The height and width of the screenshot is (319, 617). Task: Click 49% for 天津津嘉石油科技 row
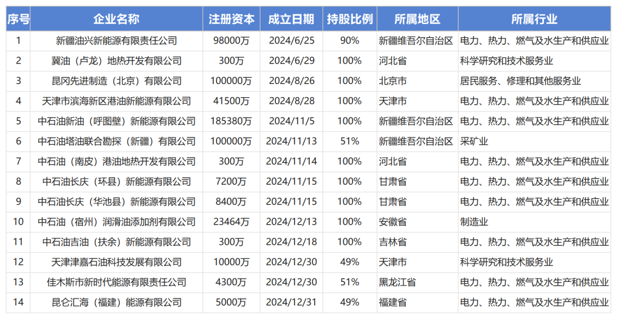pyautogui.click(x=350, y=262)
